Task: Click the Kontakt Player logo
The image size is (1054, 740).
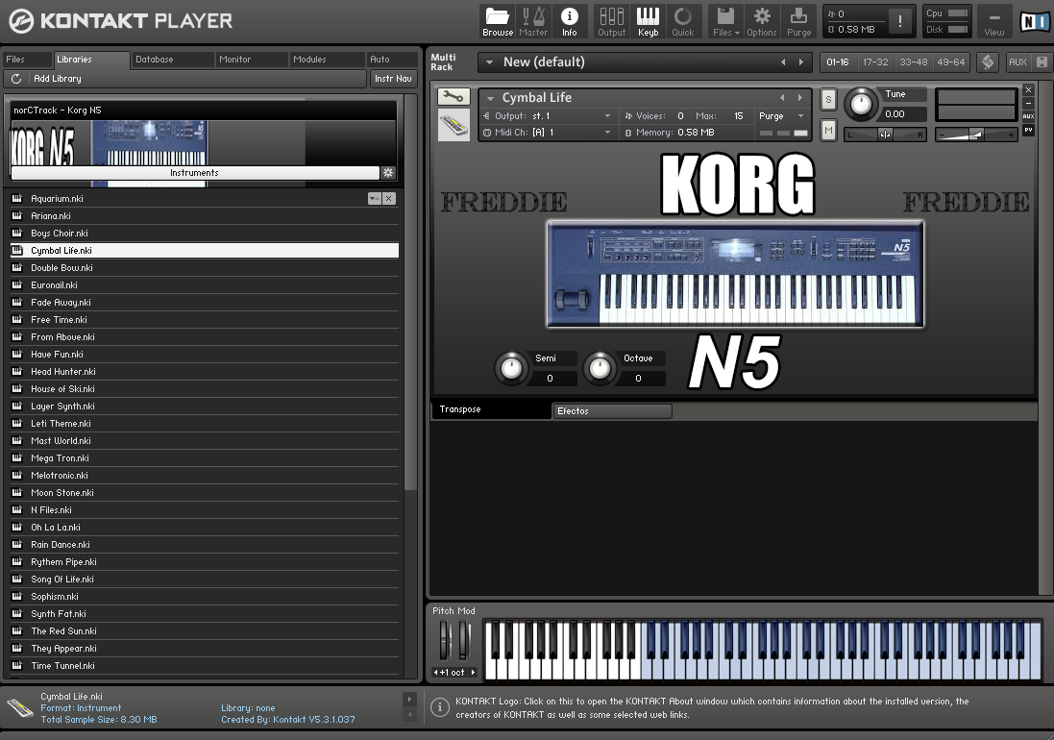Action: [121, 21]
